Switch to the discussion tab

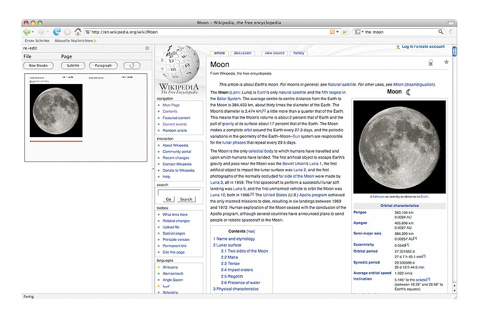click(x=242, y=53)
